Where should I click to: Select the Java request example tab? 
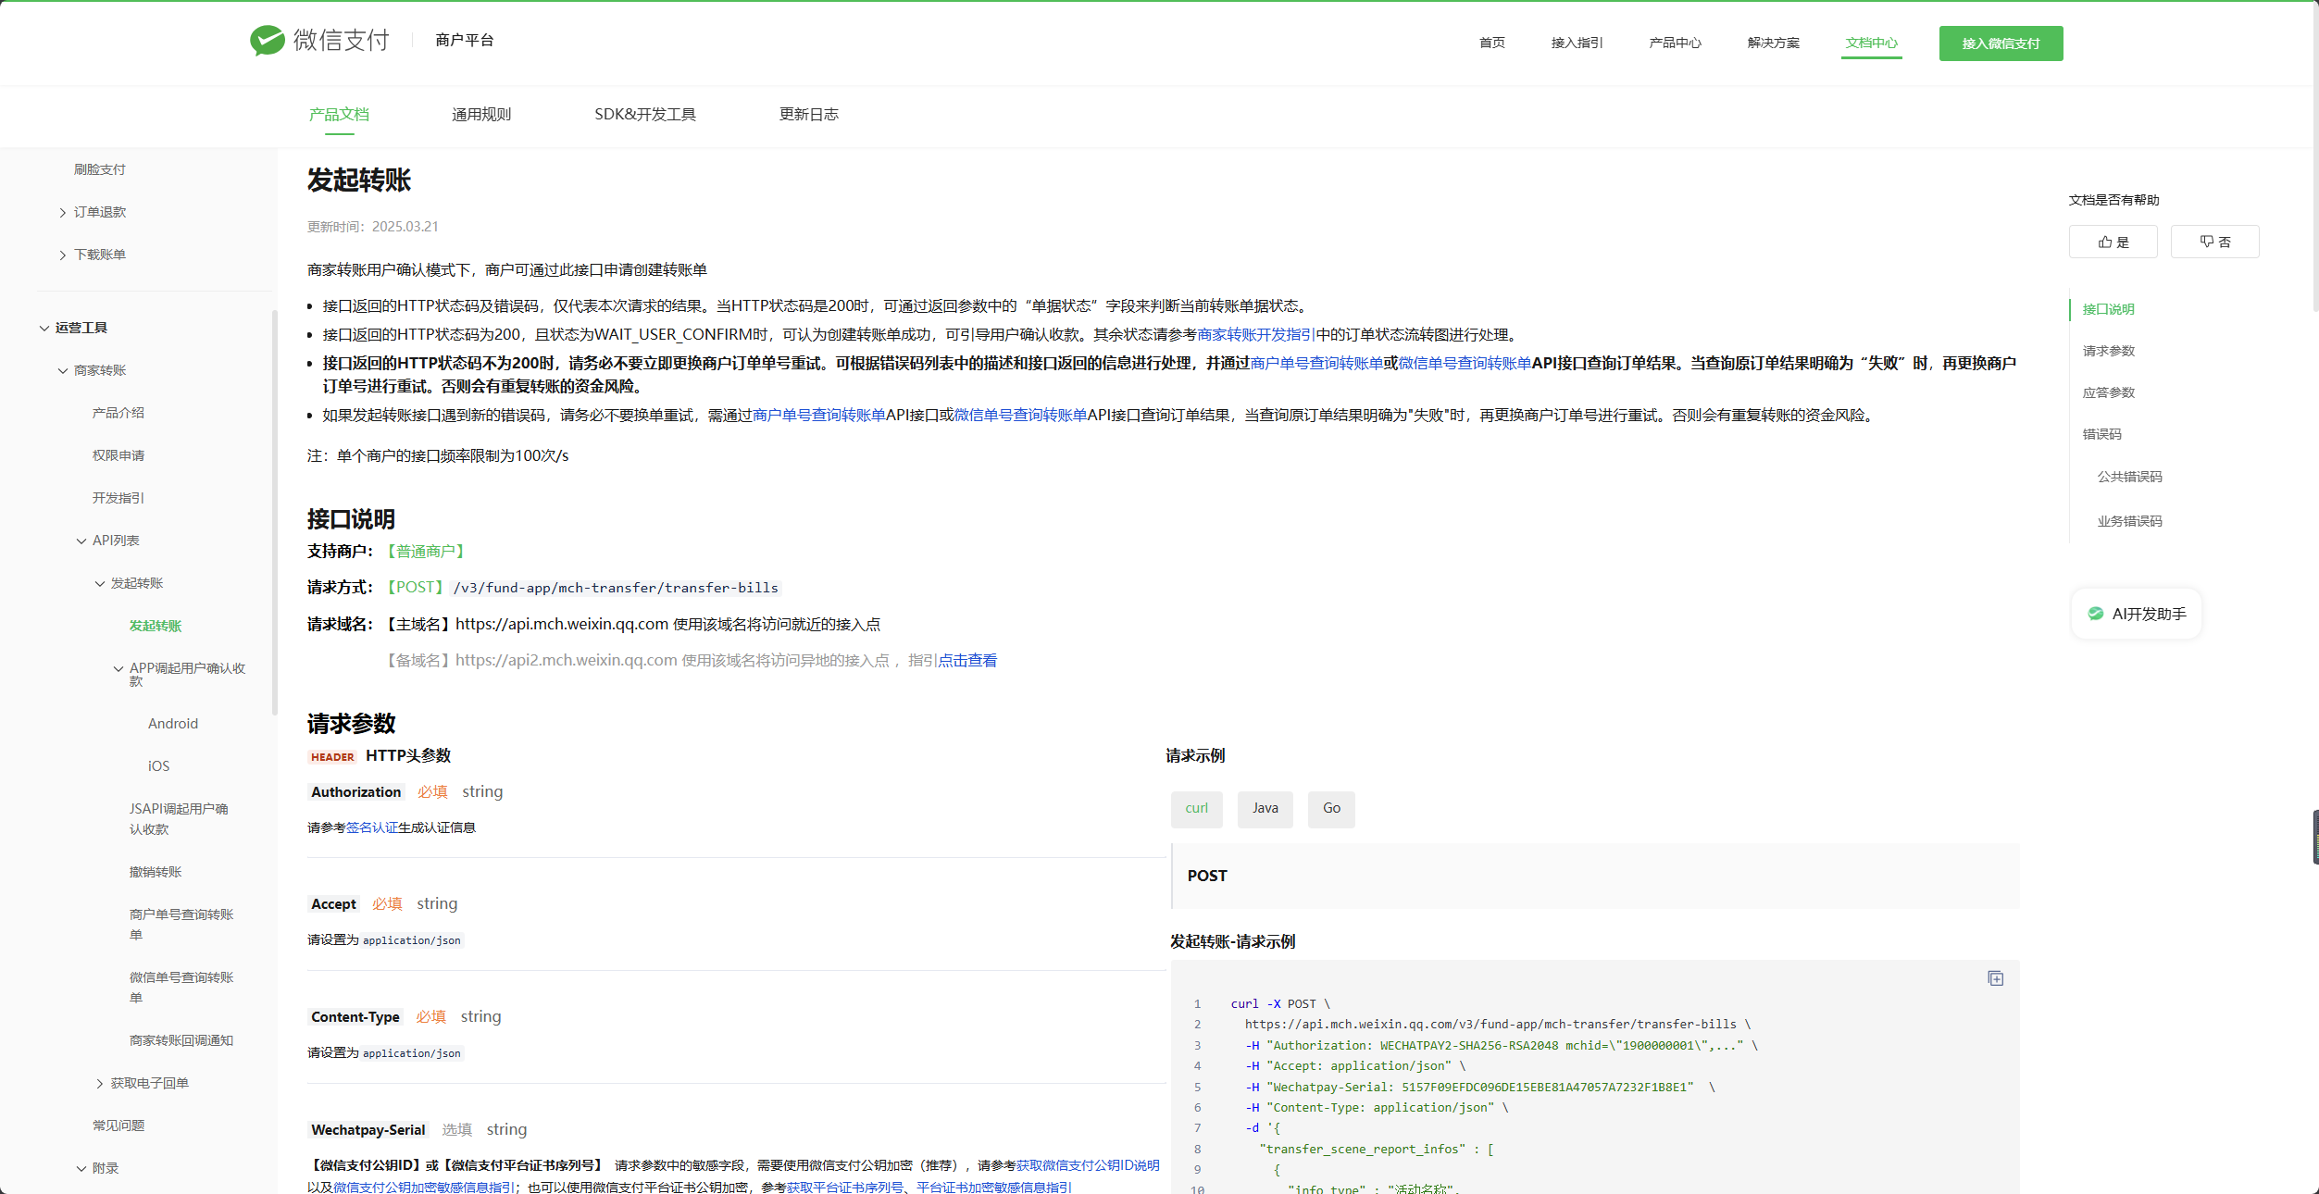pyautogui.click(x=1265, y=809)
